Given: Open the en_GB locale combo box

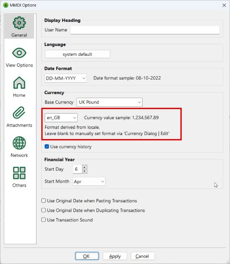Looking at the screenshot, I should point(61,117).
